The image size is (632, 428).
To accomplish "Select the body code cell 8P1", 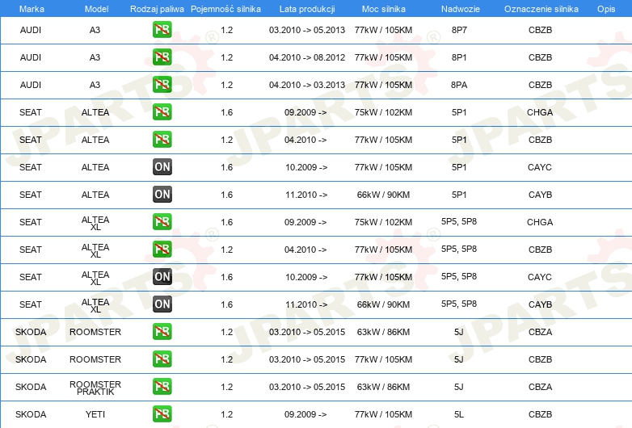I will (x=459, y=57).
